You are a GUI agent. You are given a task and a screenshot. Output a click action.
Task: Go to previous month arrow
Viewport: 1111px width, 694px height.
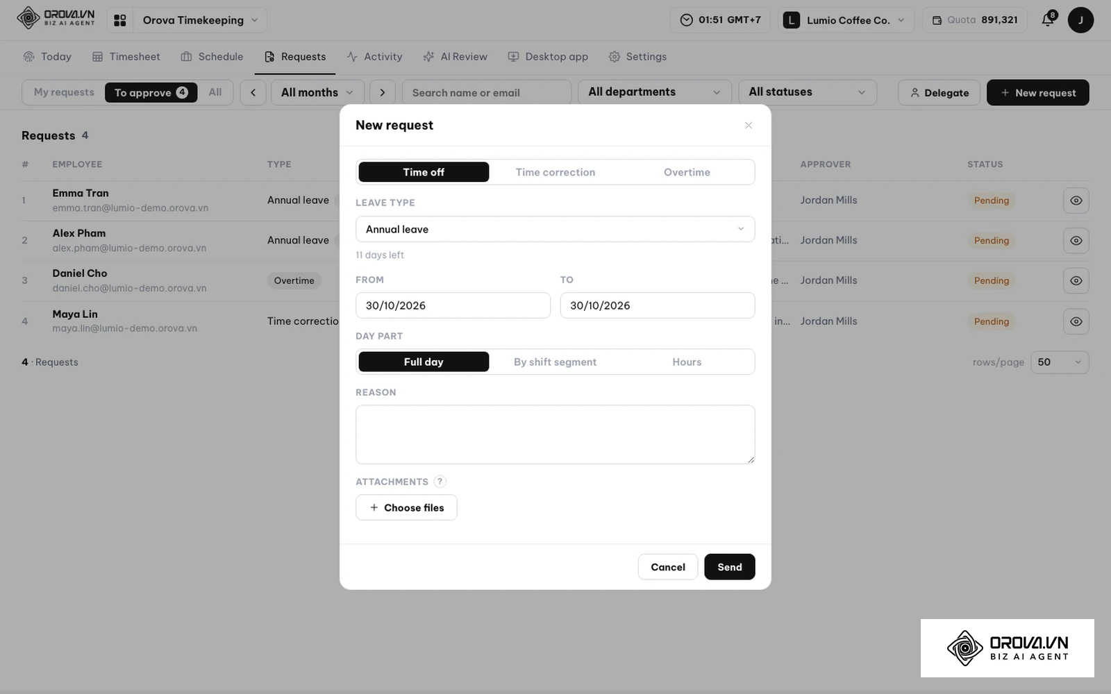[x=253, y=92]
